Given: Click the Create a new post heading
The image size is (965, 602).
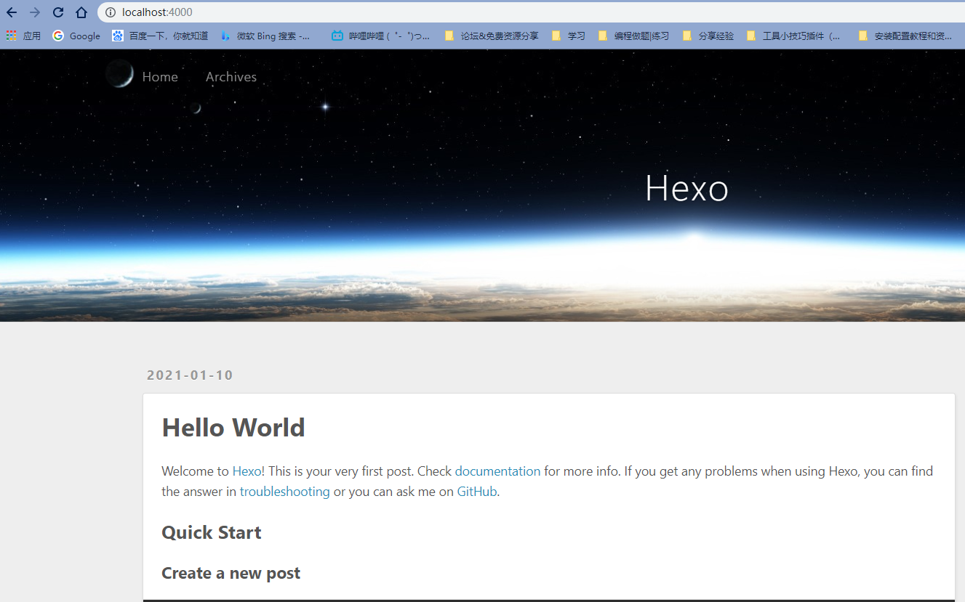Looking at the screenshot, I should pos(231,574).
